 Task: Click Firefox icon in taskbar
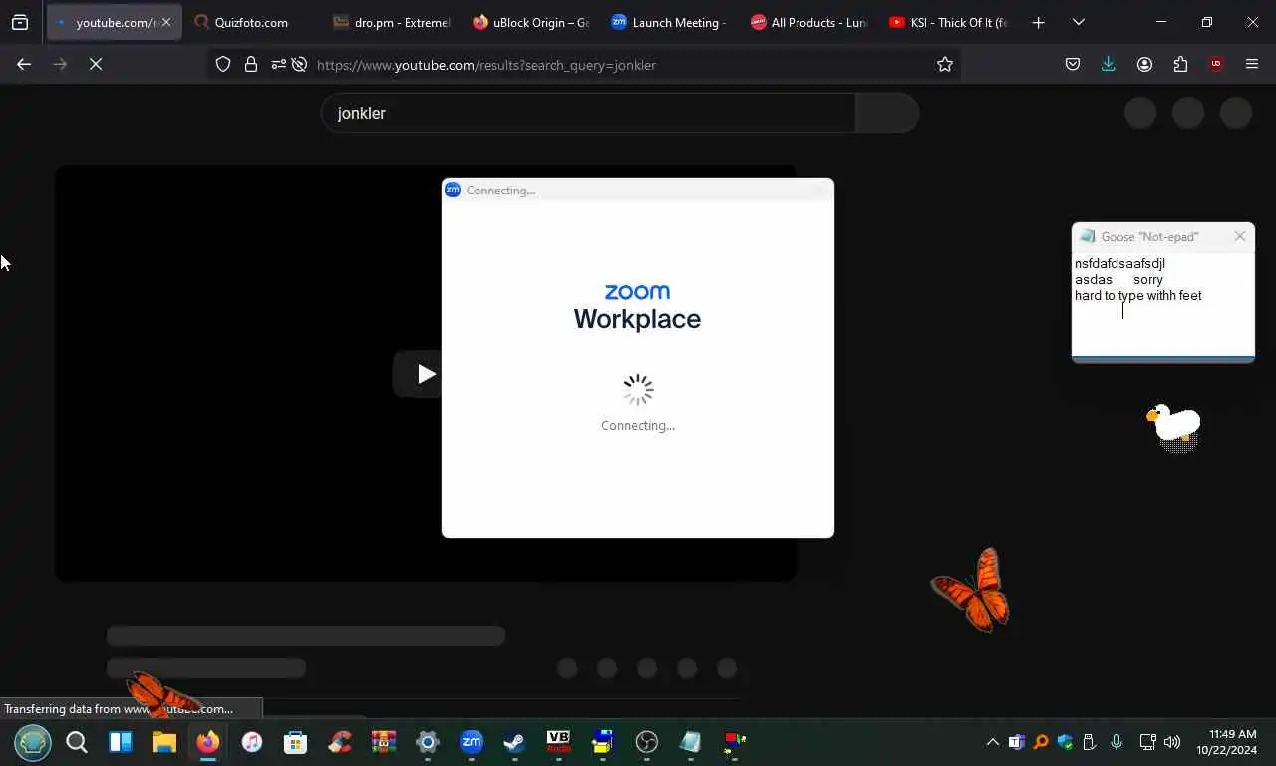[x=208, y=742]
